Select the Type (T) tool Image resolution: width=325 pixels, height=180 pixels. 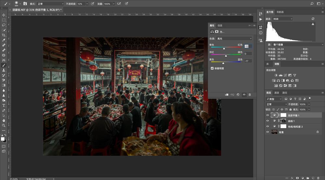pyautogui.click(x=4, y=105)
